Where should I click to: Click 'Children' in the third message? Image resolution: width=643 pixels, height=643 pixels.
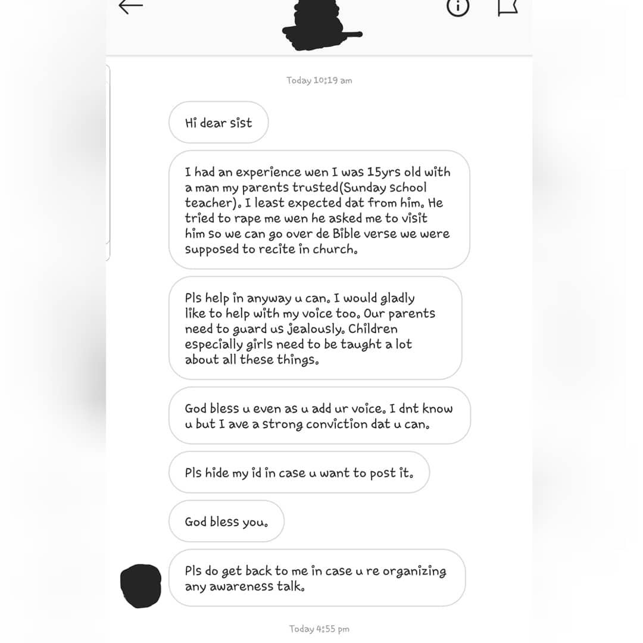pyautogui.click(x=373, y=329)
